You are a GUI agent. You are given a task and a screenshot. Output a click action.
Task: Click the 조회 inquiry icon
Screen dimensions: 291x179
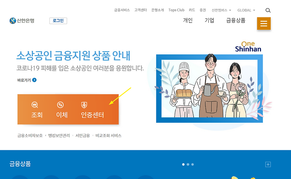(35, 105)
